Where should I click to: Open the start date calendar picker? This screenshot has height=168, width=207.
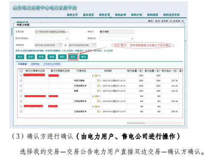61,45
